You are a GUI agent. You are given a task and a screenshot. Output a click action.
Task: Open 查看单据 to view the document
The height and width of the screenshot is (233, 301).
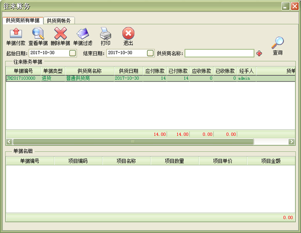coord(38,34)
